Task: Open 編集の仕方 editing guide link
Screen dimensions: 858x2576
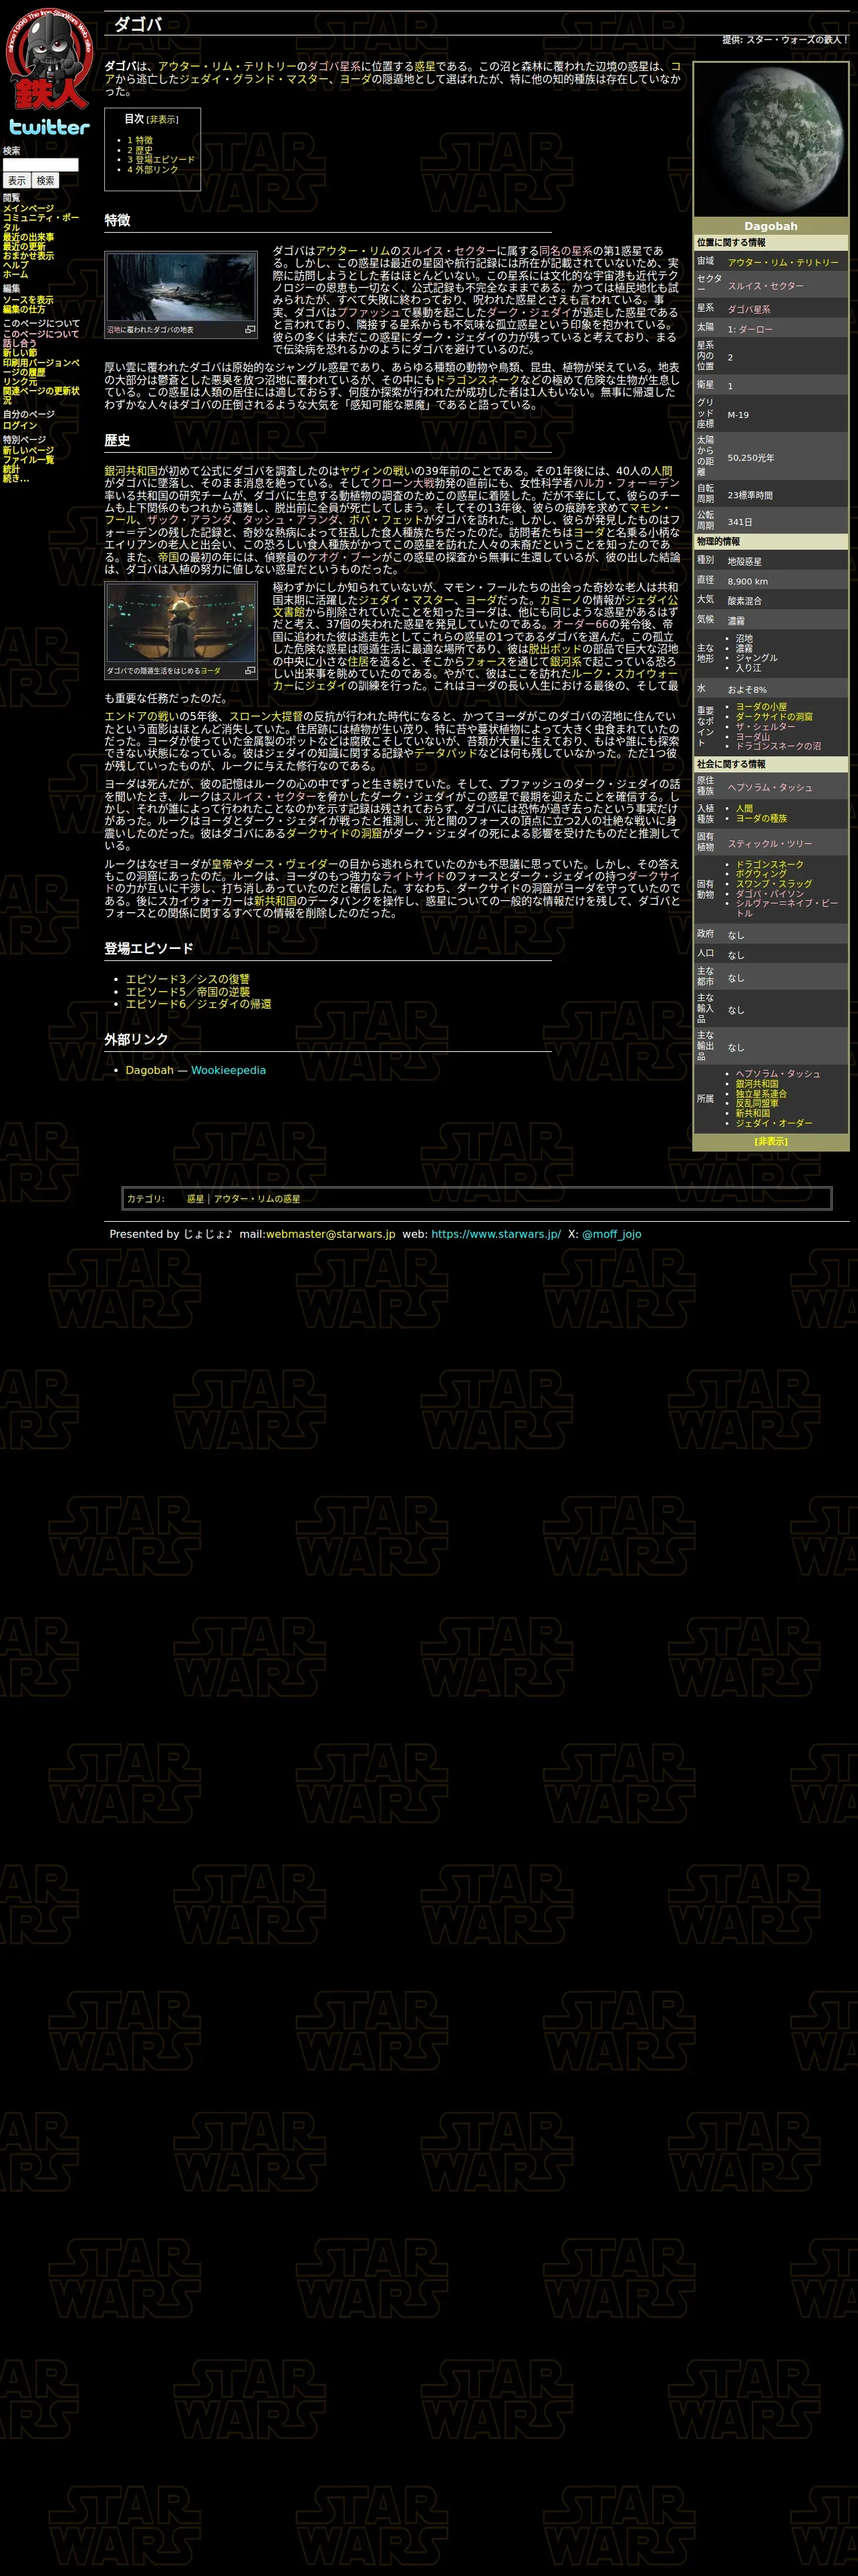Action: (24, 309)
